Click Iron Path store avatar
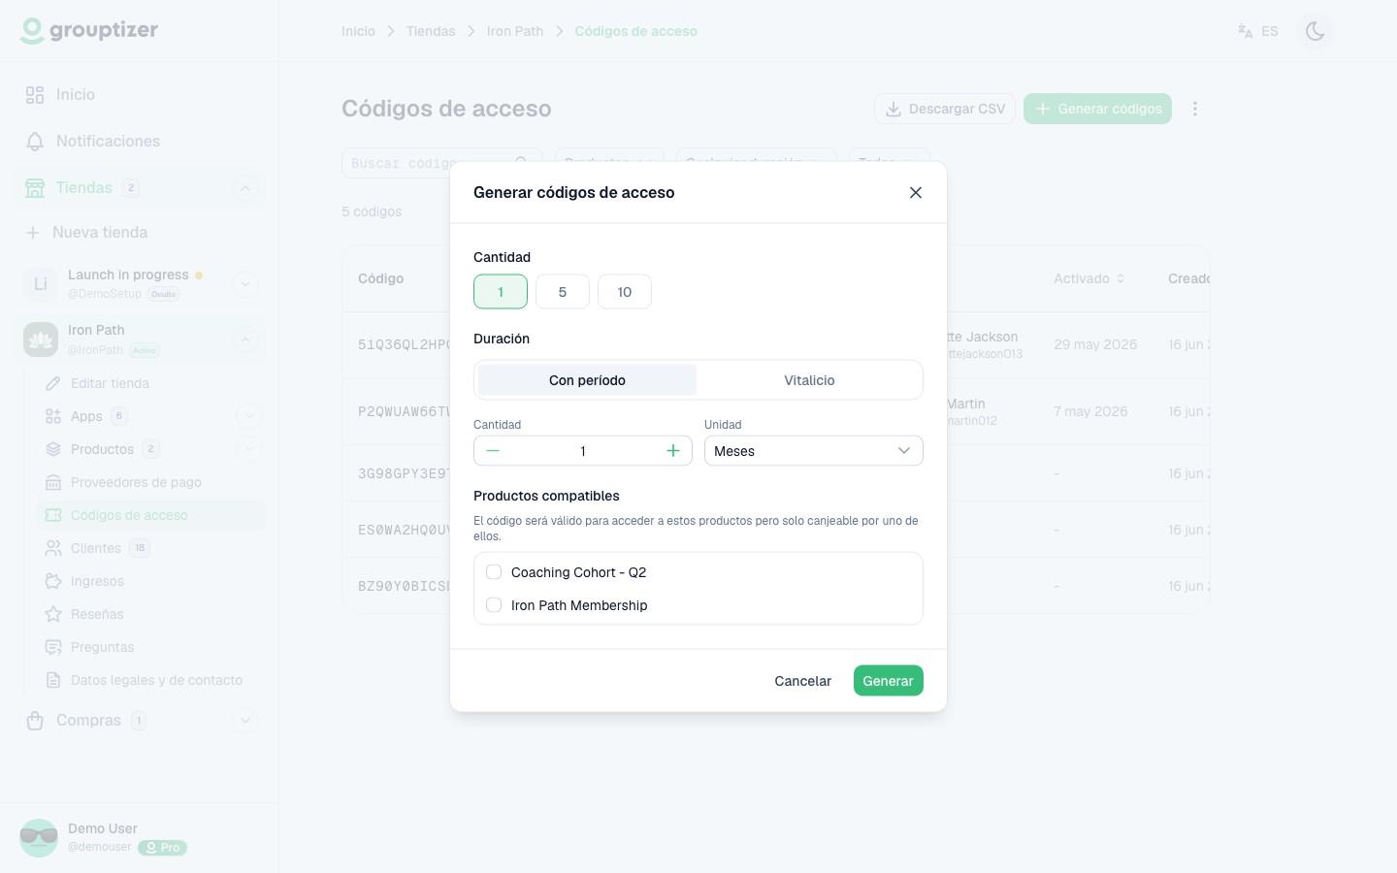 tap(41, 339)
